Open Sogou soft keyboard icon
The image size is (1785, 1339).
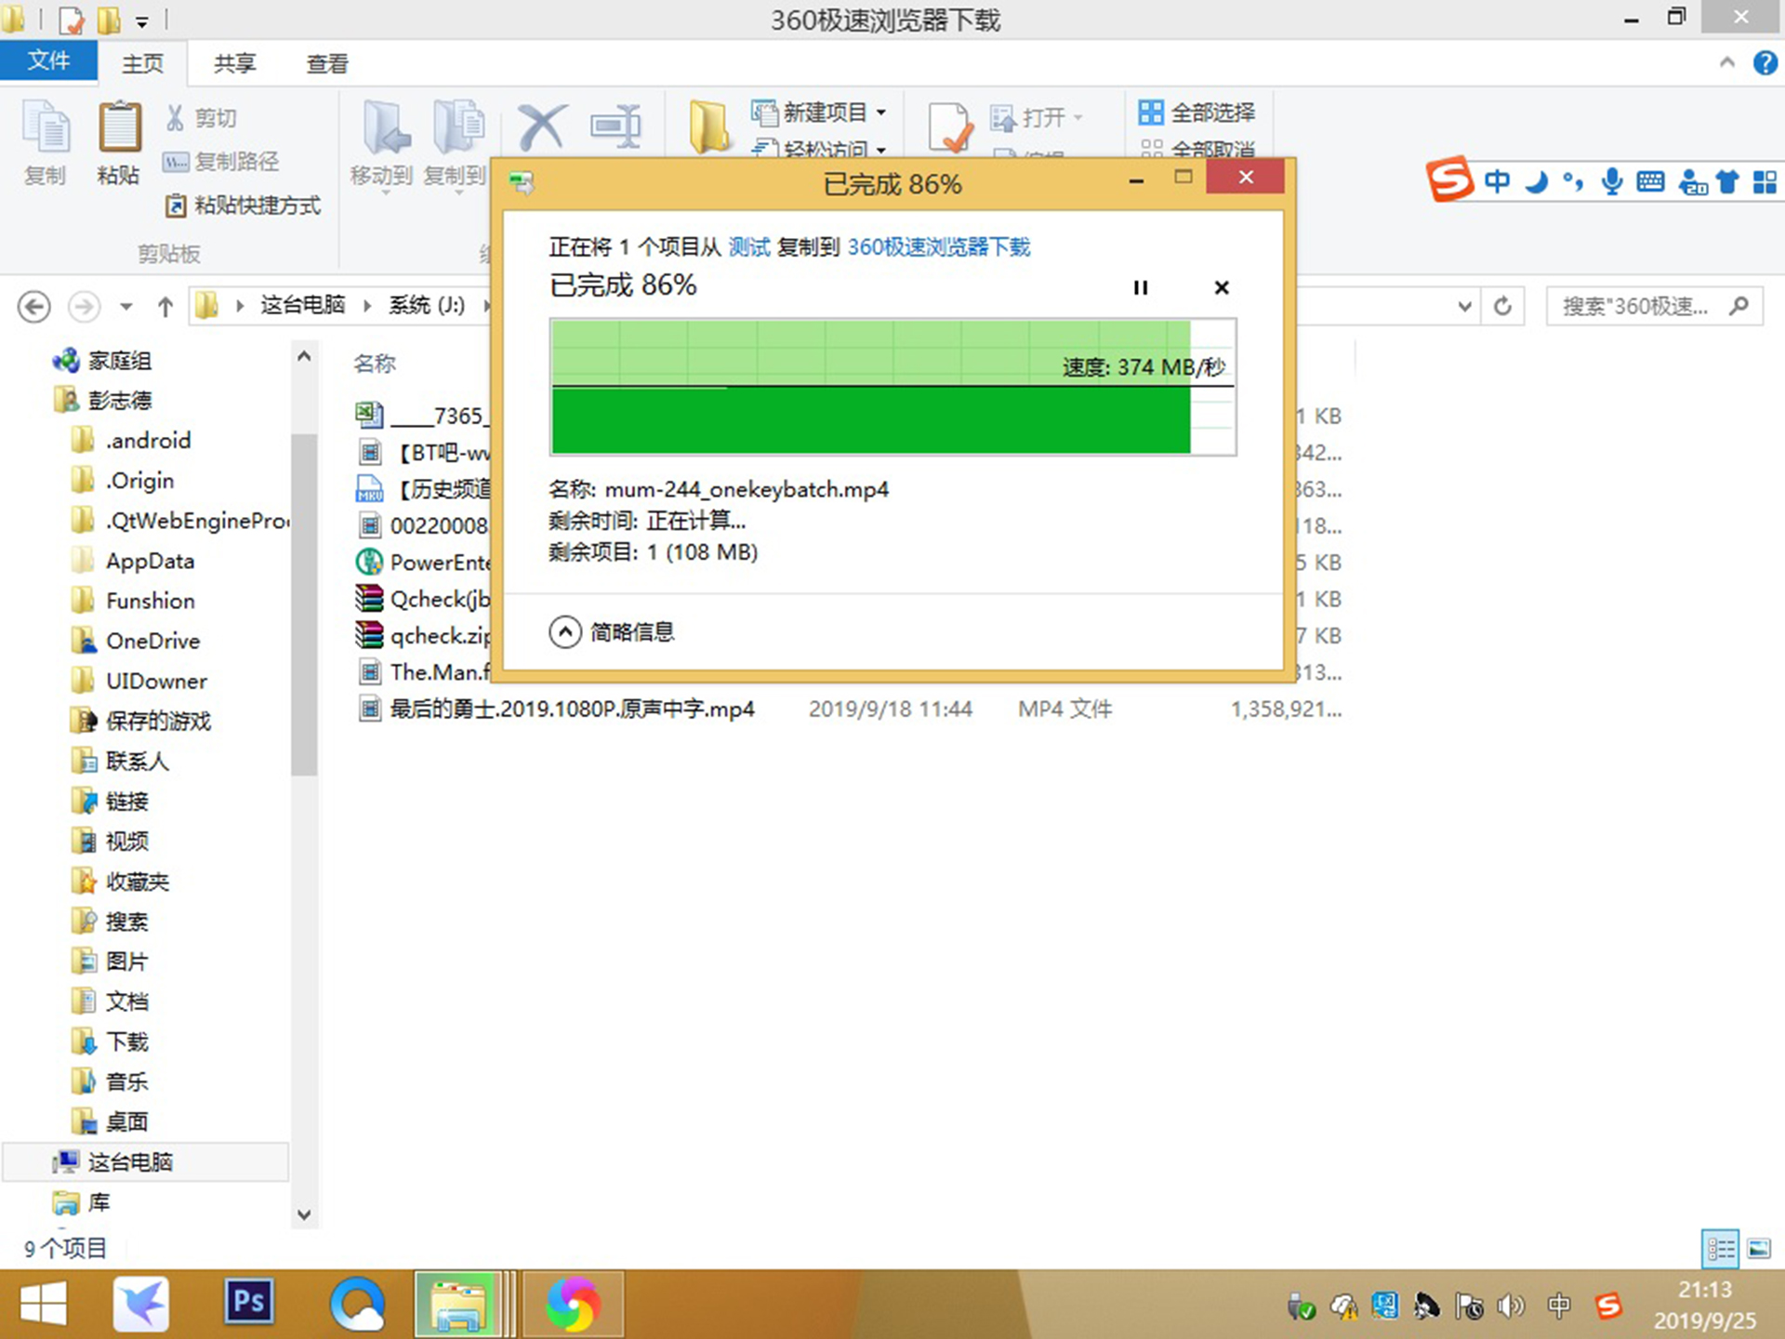[x=1650, y=181]
